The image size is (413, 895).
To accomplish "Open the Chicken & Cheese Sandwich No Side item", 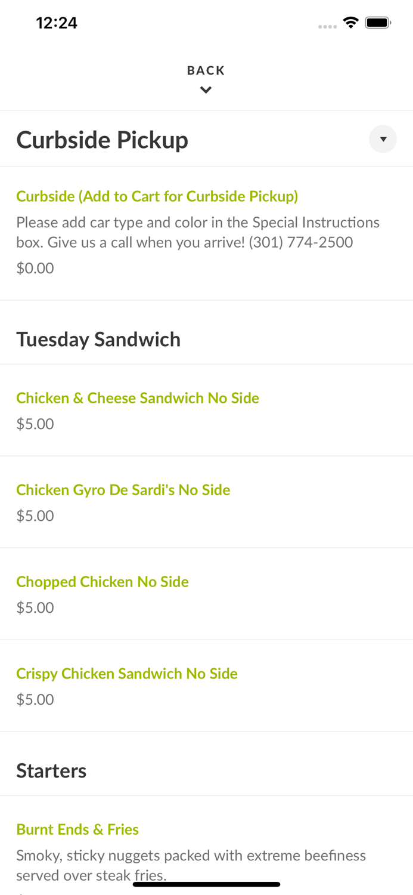I will (x=138, y=398).
